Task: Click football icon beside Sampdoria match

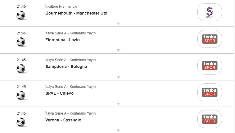Action: [21, 69]
